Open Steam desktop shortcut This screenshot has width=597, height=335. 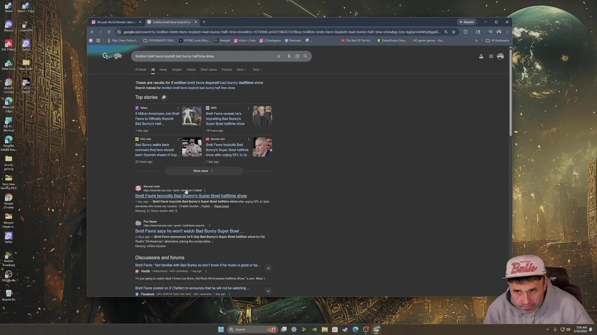8,7
